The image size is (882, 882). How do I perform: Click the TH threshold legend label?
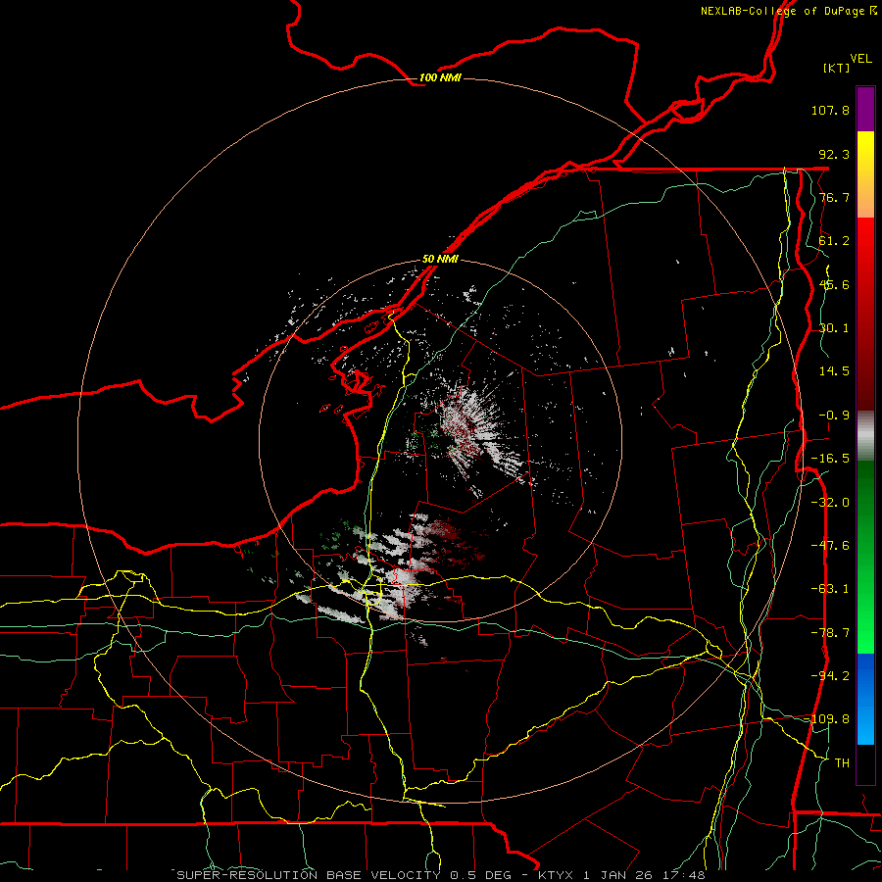(x=842, y=763)
